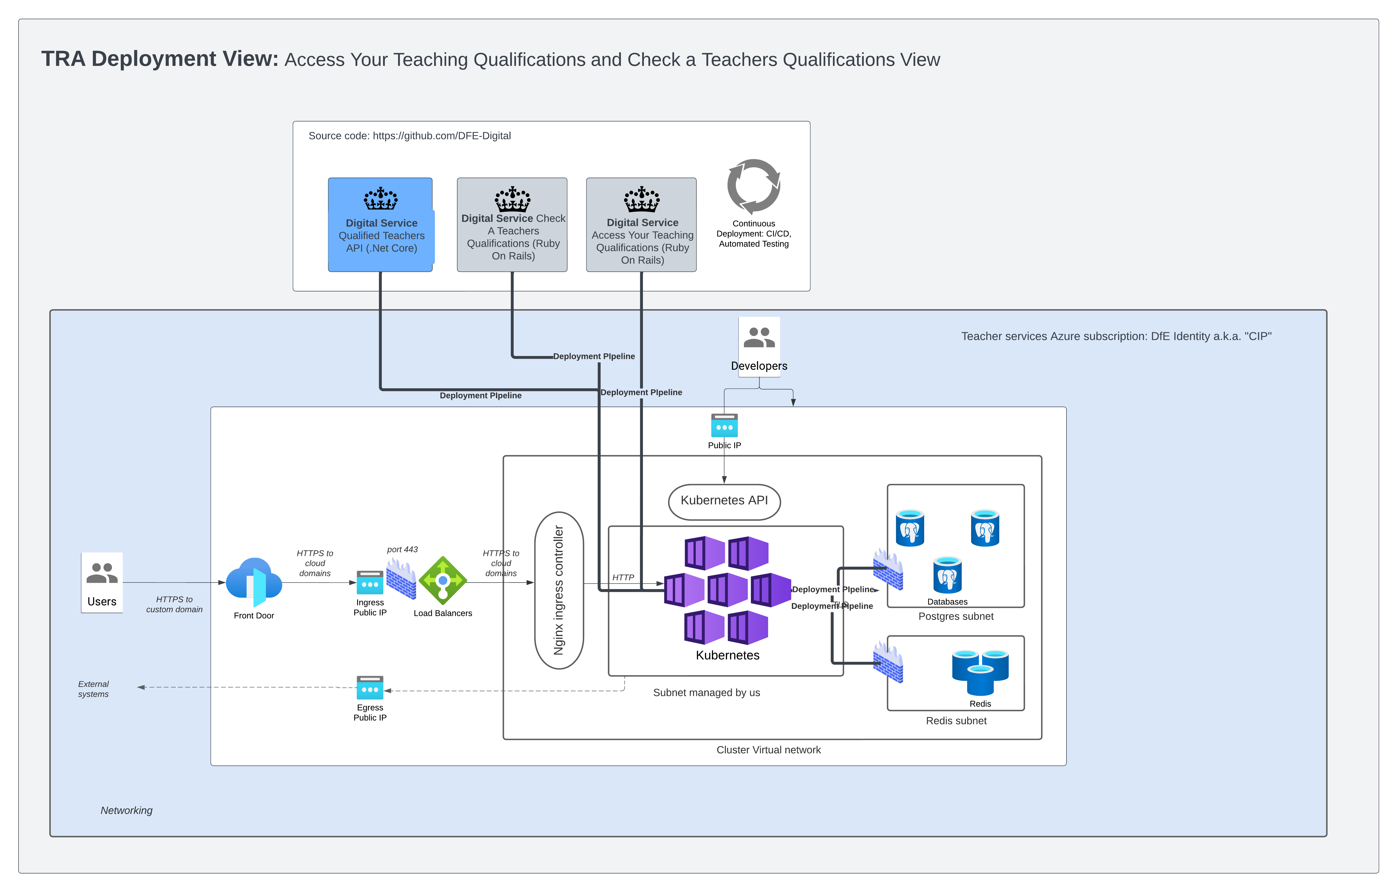Screen dimensions: 1398x892
Task: Select the Check A Teachers Qualifications box
Action: pyautogui.click(x=512, y=225)
